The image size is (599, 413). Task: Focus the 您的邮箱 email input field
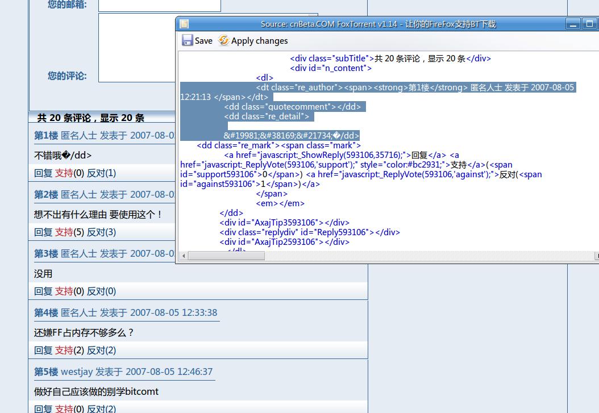tap(160, 5)
